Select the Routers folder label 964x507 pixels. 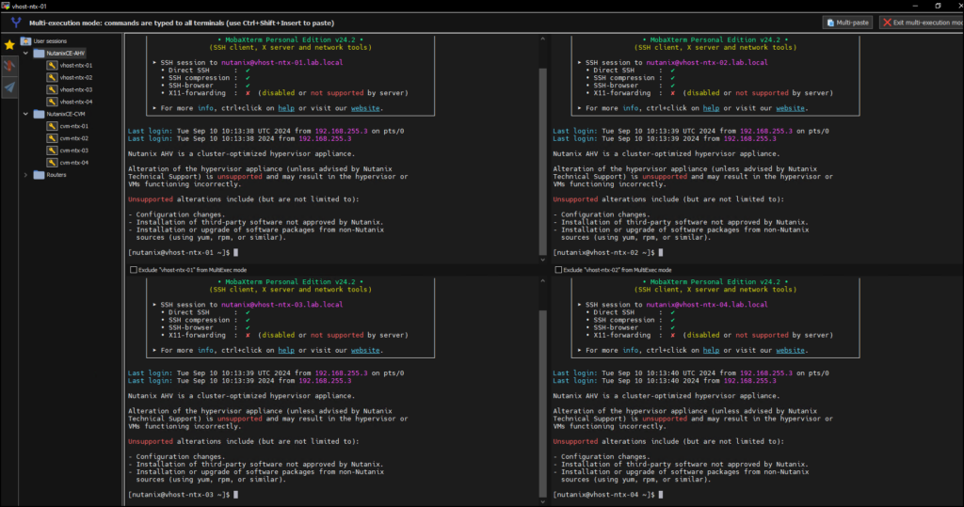tap(56, 175)
